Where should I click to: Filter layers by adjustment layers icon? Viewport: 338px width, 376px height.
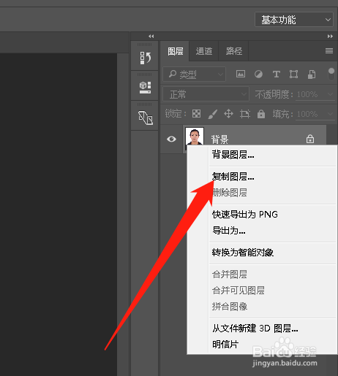tap(258, 74)
